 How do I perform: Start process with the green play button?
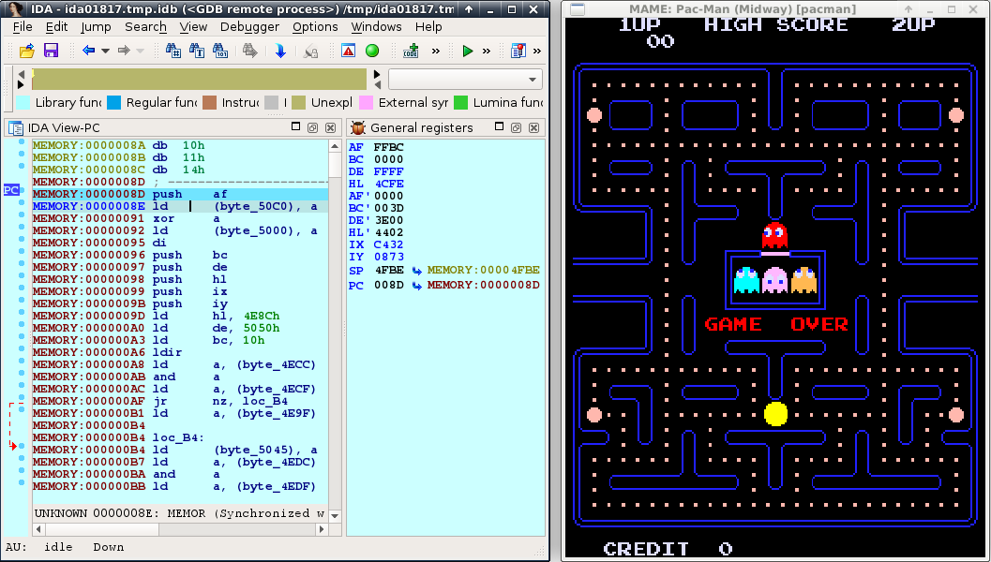tap(468, 52)
